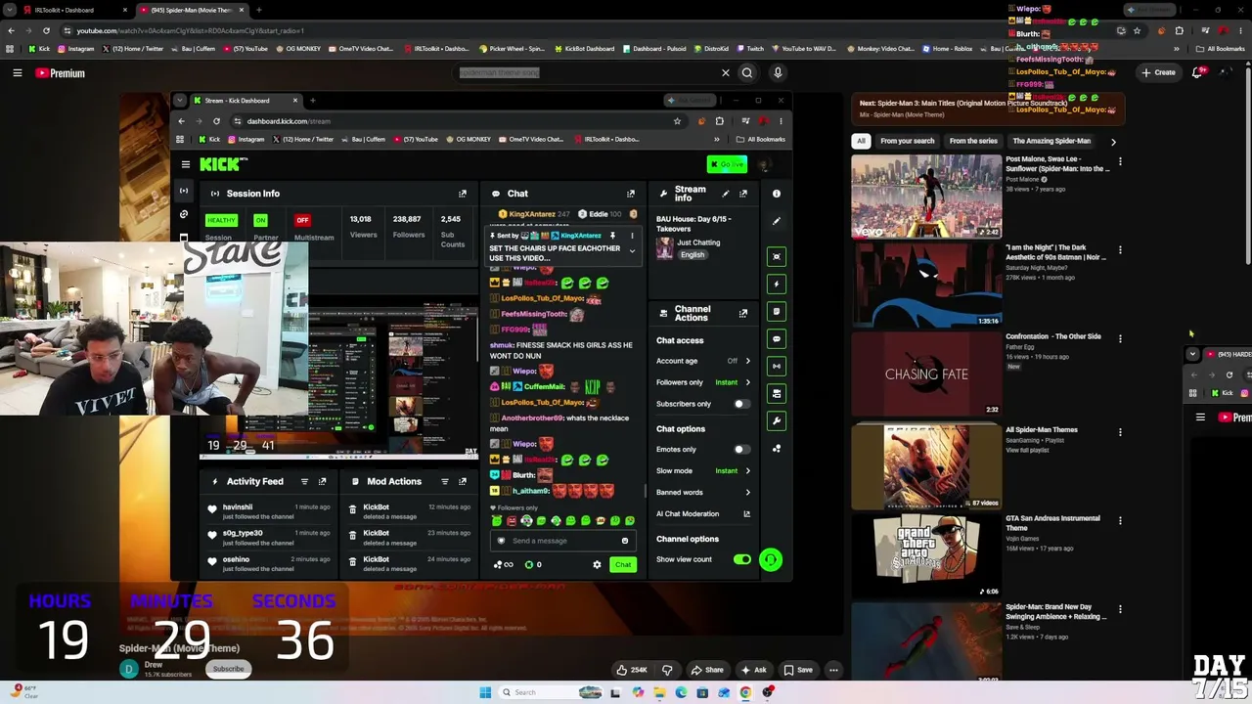1252x704 pixels.
Task: Share the YouTube video
Action: tap(707, 670)
